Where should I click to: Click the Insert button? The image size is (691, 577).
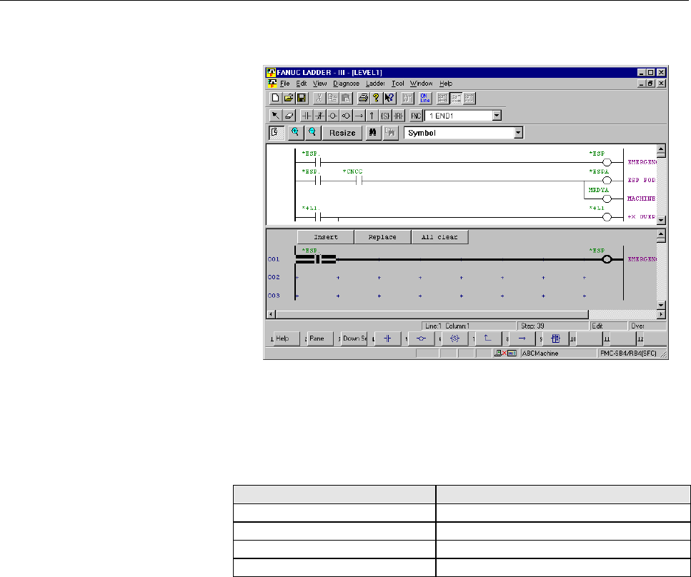click(326, 237)
